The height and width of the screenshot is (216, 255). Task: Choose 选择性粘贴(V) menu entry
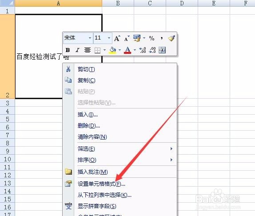[x=120, y=103]
